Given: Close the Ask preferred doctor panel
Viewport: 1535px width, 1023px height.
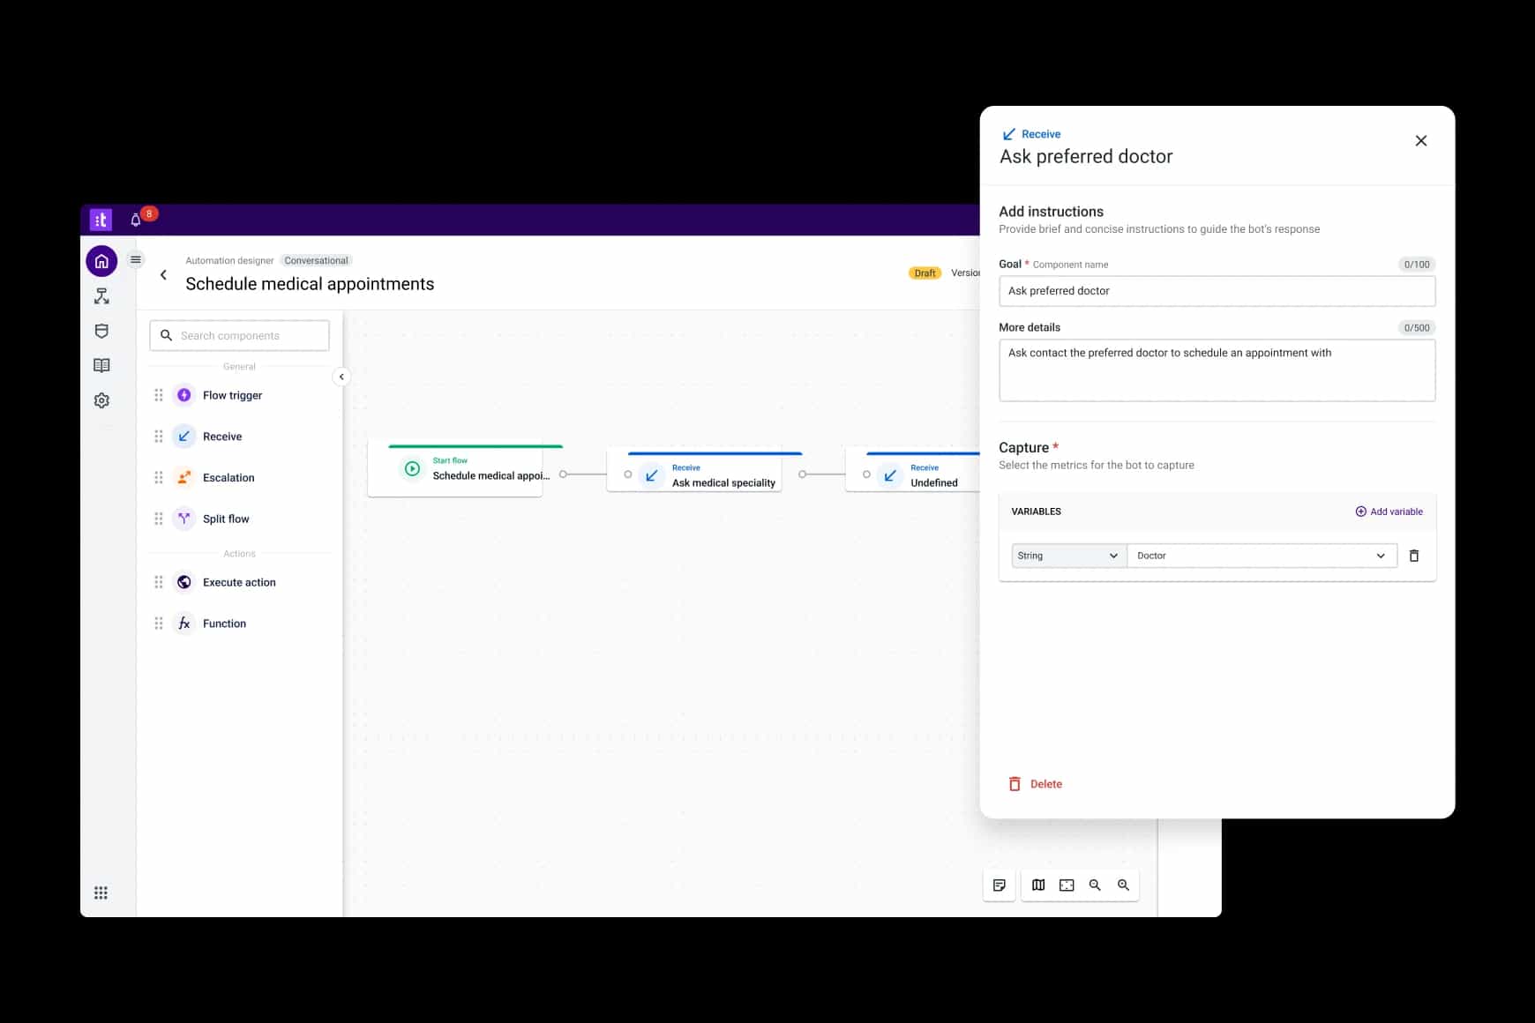Looking at the screenshot, I should pos(1421,141).
